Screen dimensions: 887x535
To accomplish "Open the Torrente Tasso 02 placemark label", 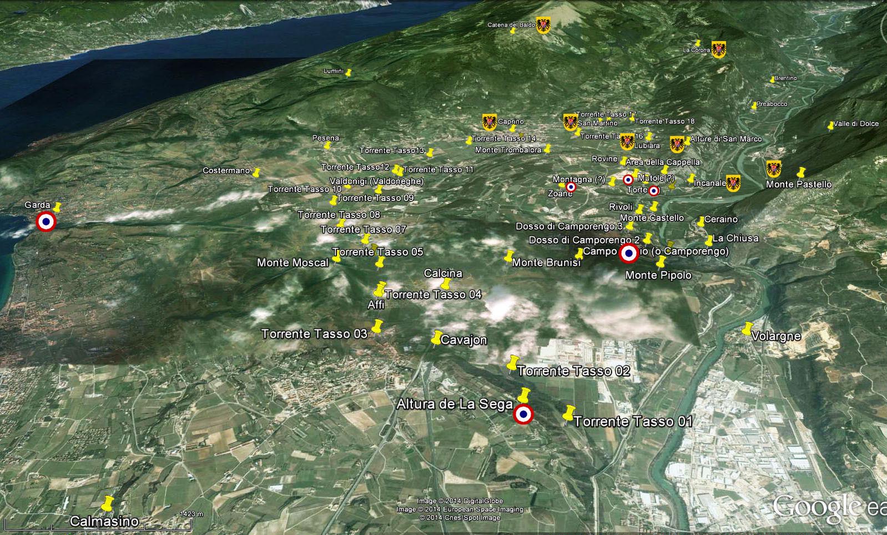I will pyautogui.click(x=573, y=371).
